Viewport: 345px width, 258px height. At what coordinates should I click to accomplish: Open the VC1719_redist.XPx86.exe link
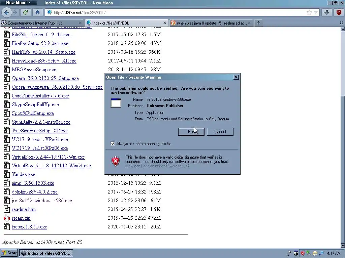[x=40, y=148]
